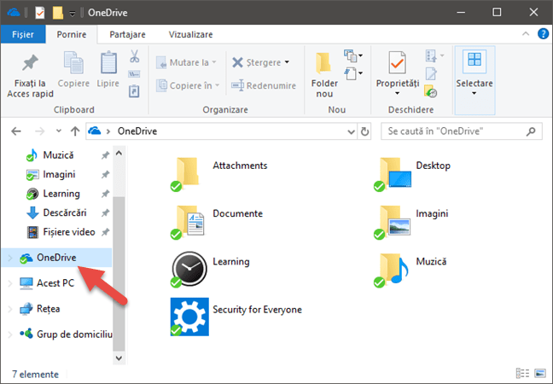Switch to the Partajare tab

[x=127, y=34]
